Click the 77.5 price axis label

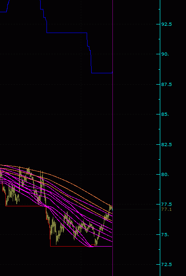pos(166,205)
